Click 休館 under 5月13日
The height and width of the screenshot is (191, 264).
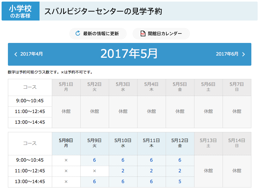click(208, 171)
